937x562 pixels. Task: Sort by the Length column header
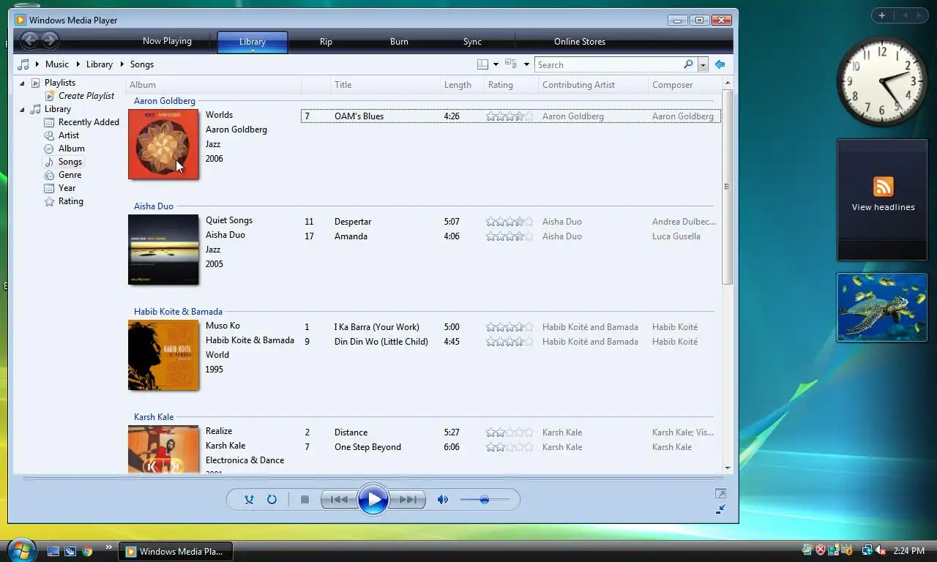click(x=461, y=85)
